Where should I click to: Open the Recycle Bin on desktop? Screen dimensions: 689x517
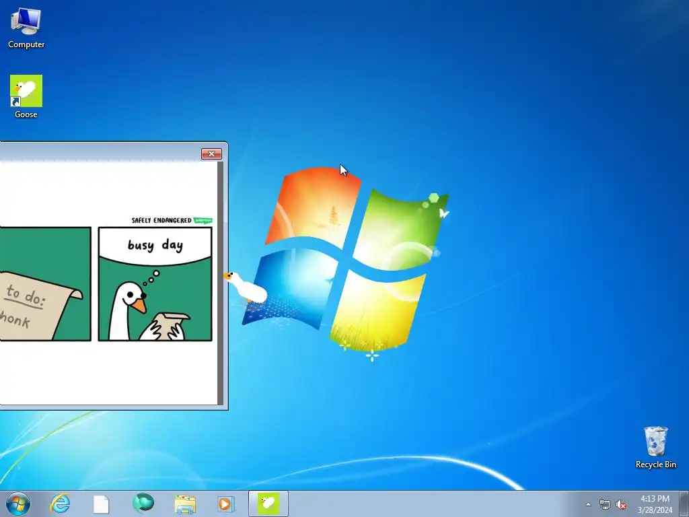coord(655,447)
